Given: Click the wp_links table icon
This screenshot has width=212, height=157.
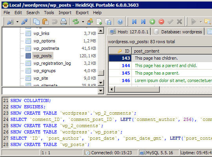Looking at the screenshot, I should 28,33.
